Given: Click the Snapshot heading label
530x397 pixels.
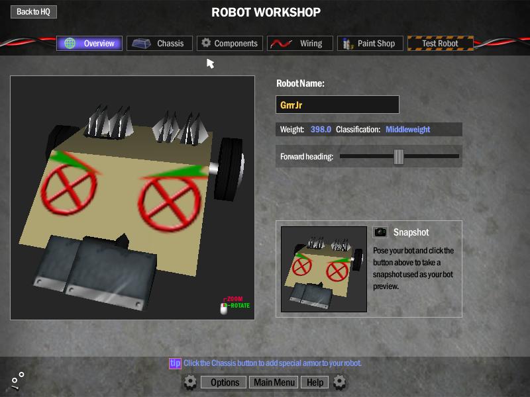Looking at the screenshot, I should coord(411,232).
